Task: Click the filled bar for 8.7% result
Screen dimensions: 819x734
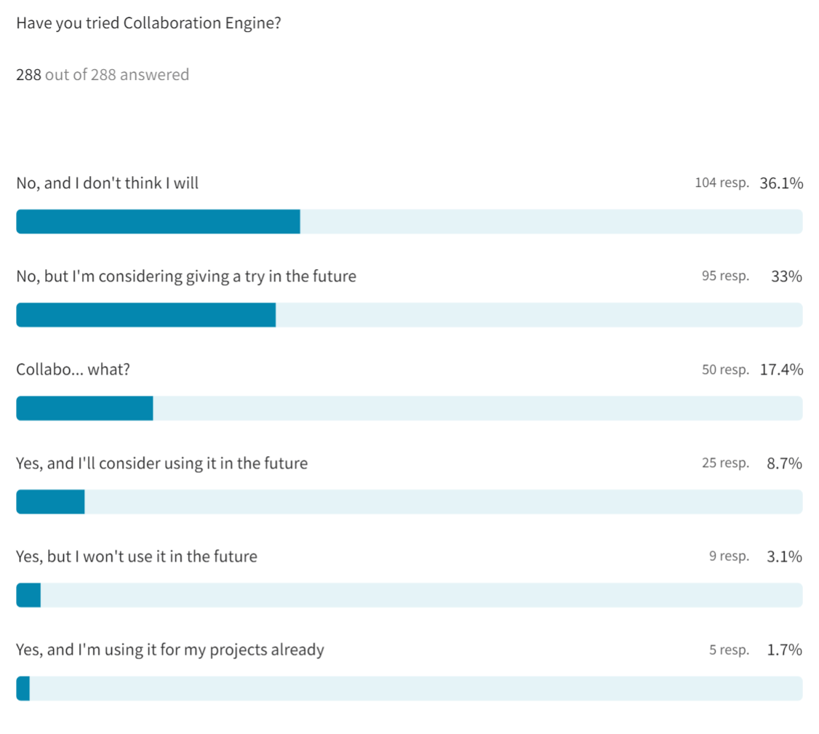Action: point(50,502)
